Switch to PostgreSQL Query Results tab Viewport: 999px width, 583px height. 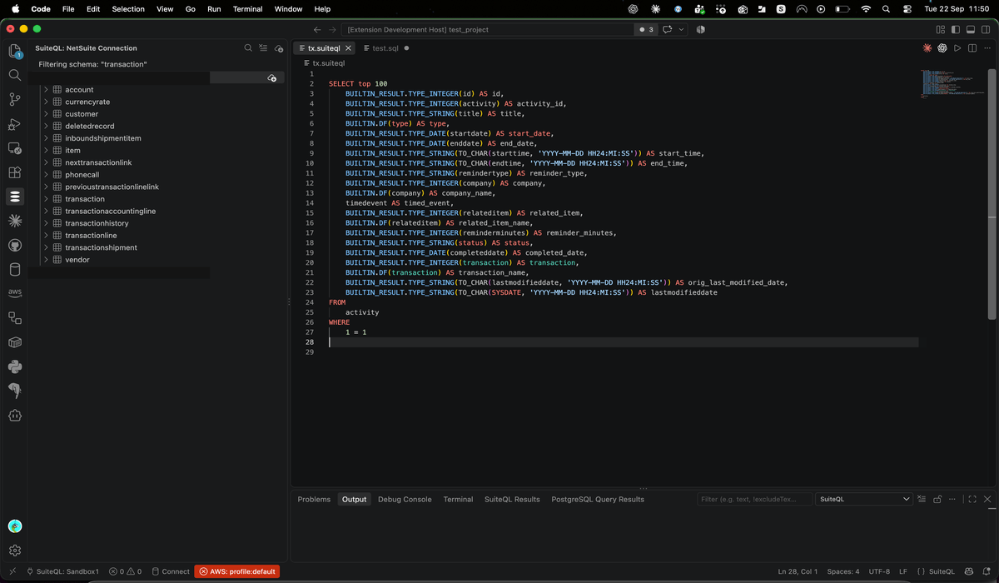point(598,499)
